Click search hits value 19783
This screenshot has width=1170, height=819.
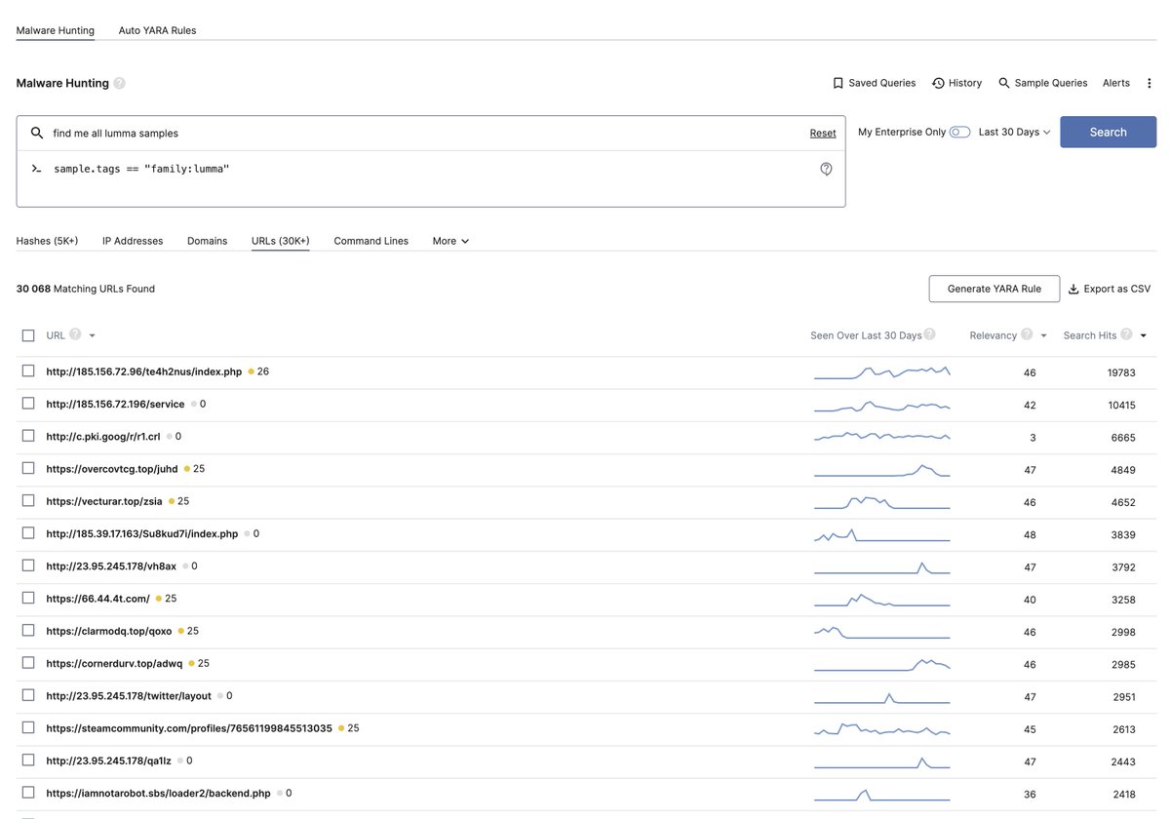[x=1121, y=372]
